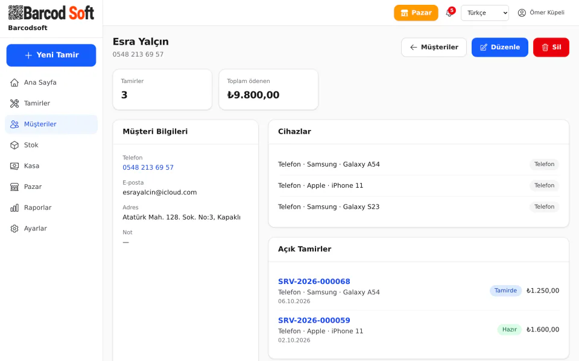
Task: Click the cash icon beside Kasa
Action: coord(14,166)
